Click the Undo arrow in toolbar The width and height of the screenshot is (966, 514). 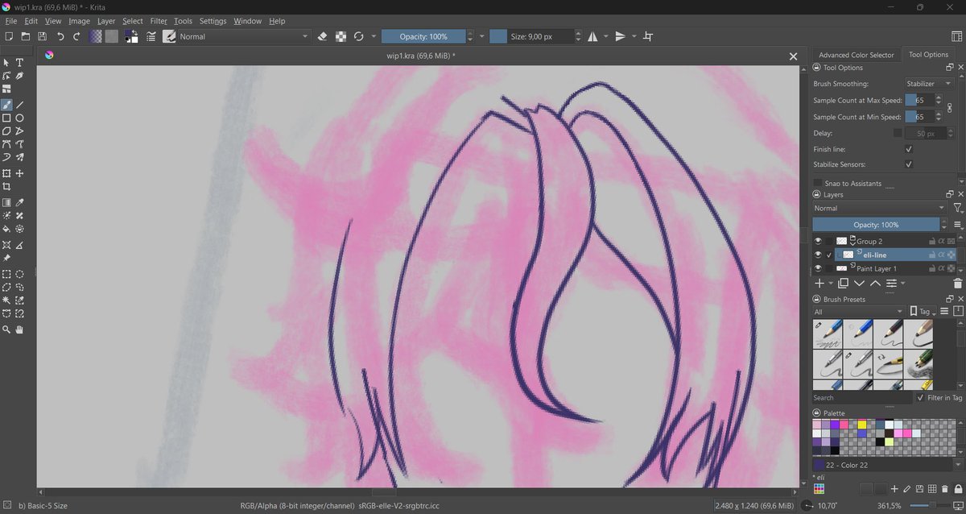(60, 36)
